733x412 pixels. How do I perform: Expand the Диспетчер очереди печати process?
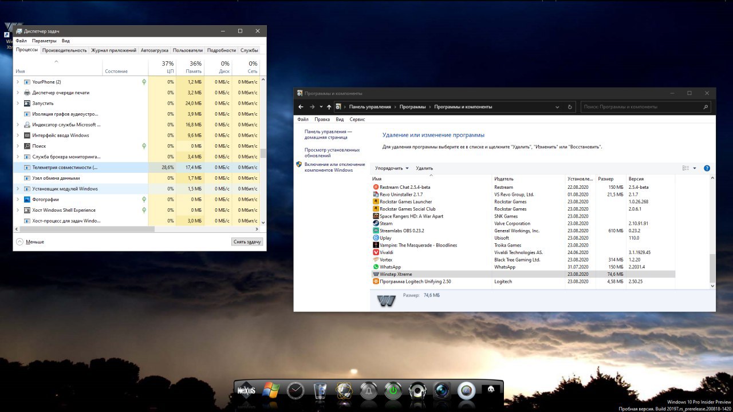point(18,93)
